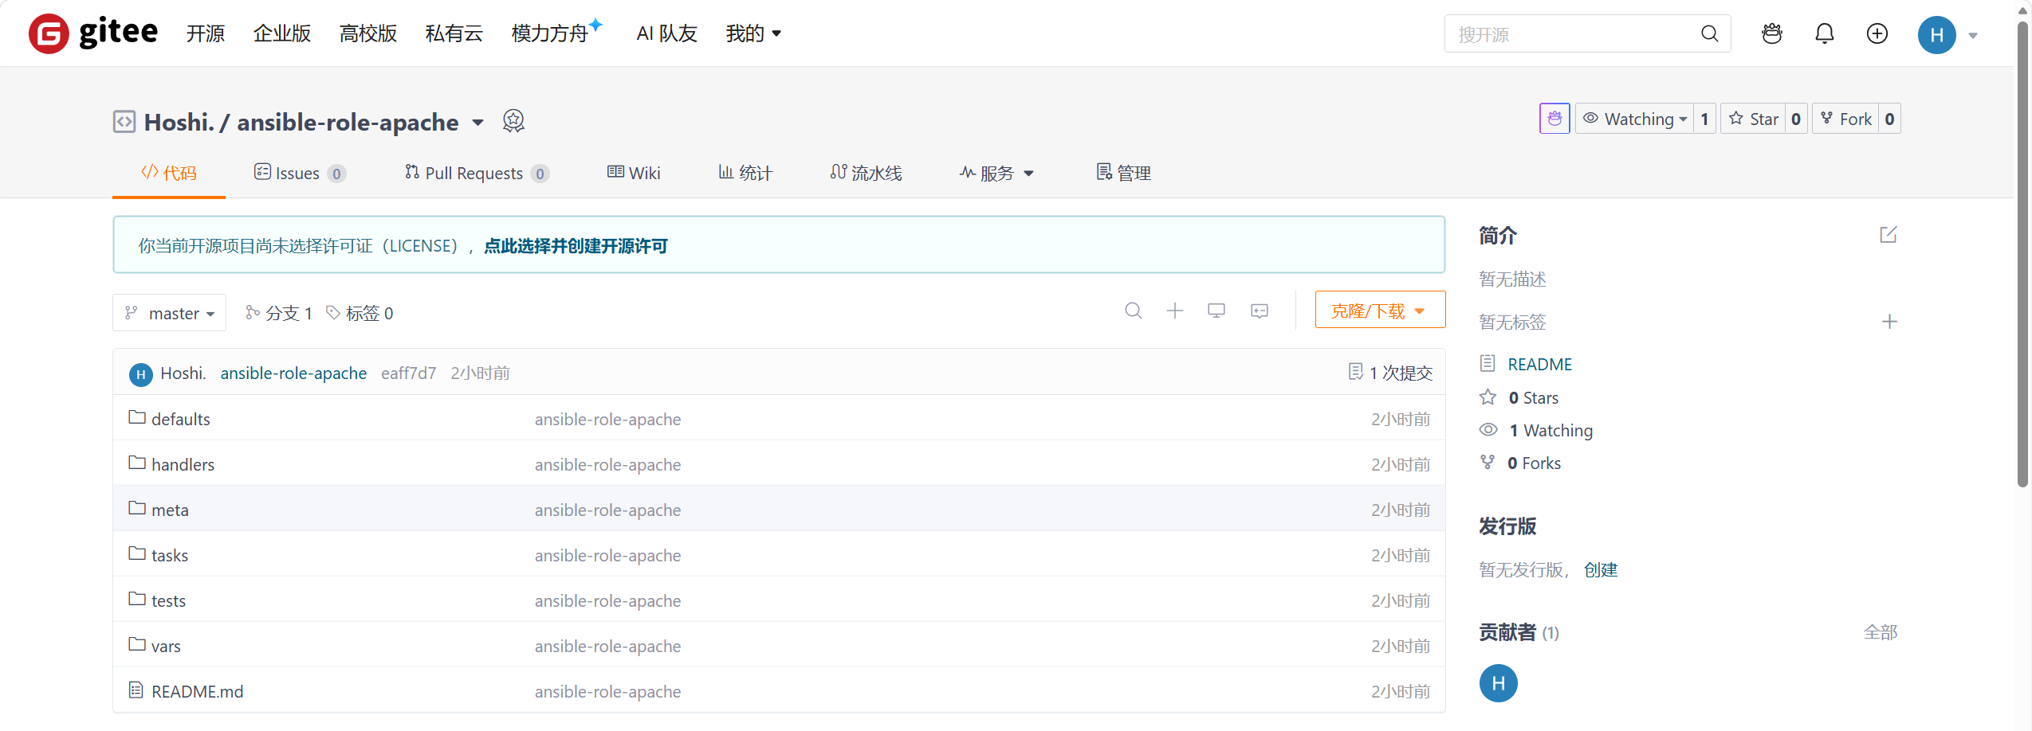The width and height of the screenshot is (2032, 731).
Task: Click the Gitee logo
Action: pyautogui.click(x=93, y=33)
